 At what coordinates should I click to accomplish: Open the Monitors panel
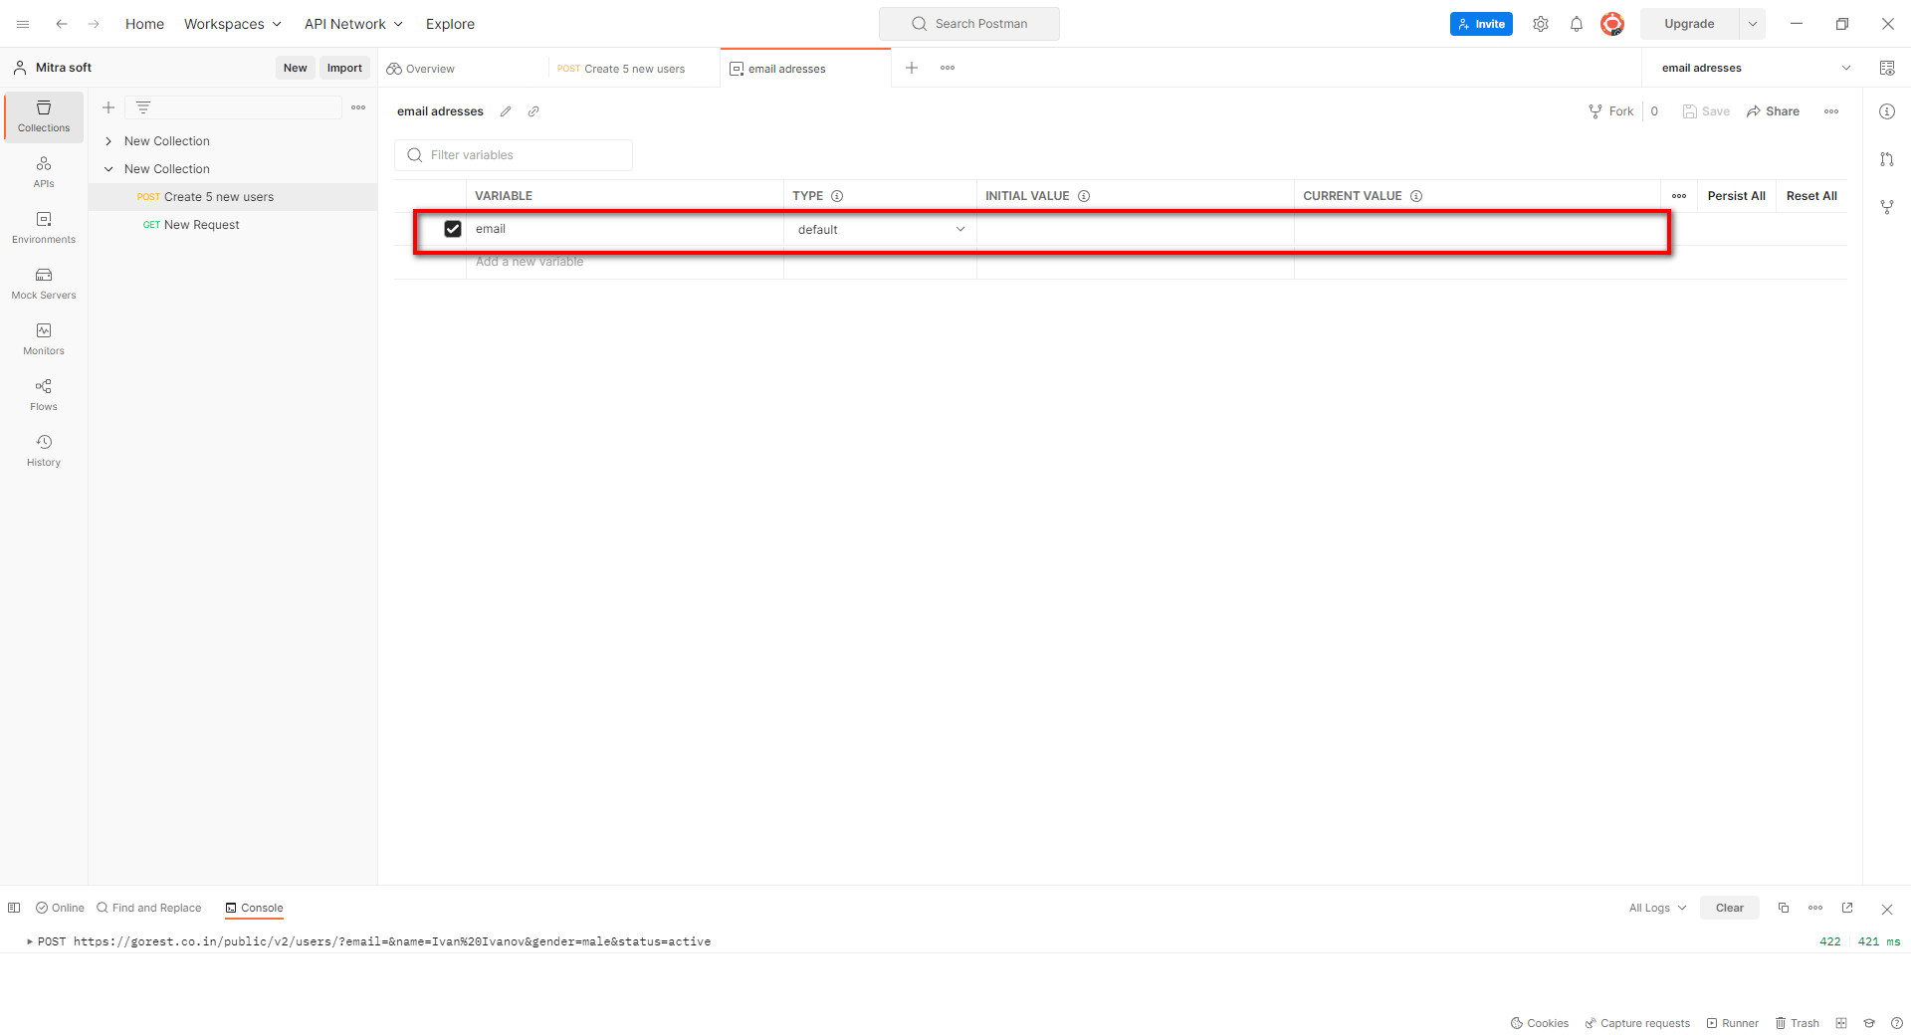click(44, 339)
